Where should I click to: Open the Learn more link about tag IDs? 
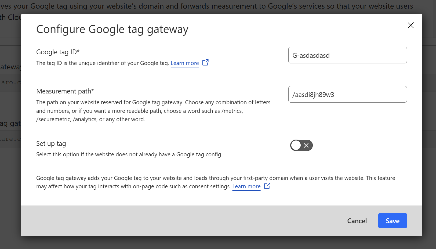pyautogui.click(x=185, y=63)
